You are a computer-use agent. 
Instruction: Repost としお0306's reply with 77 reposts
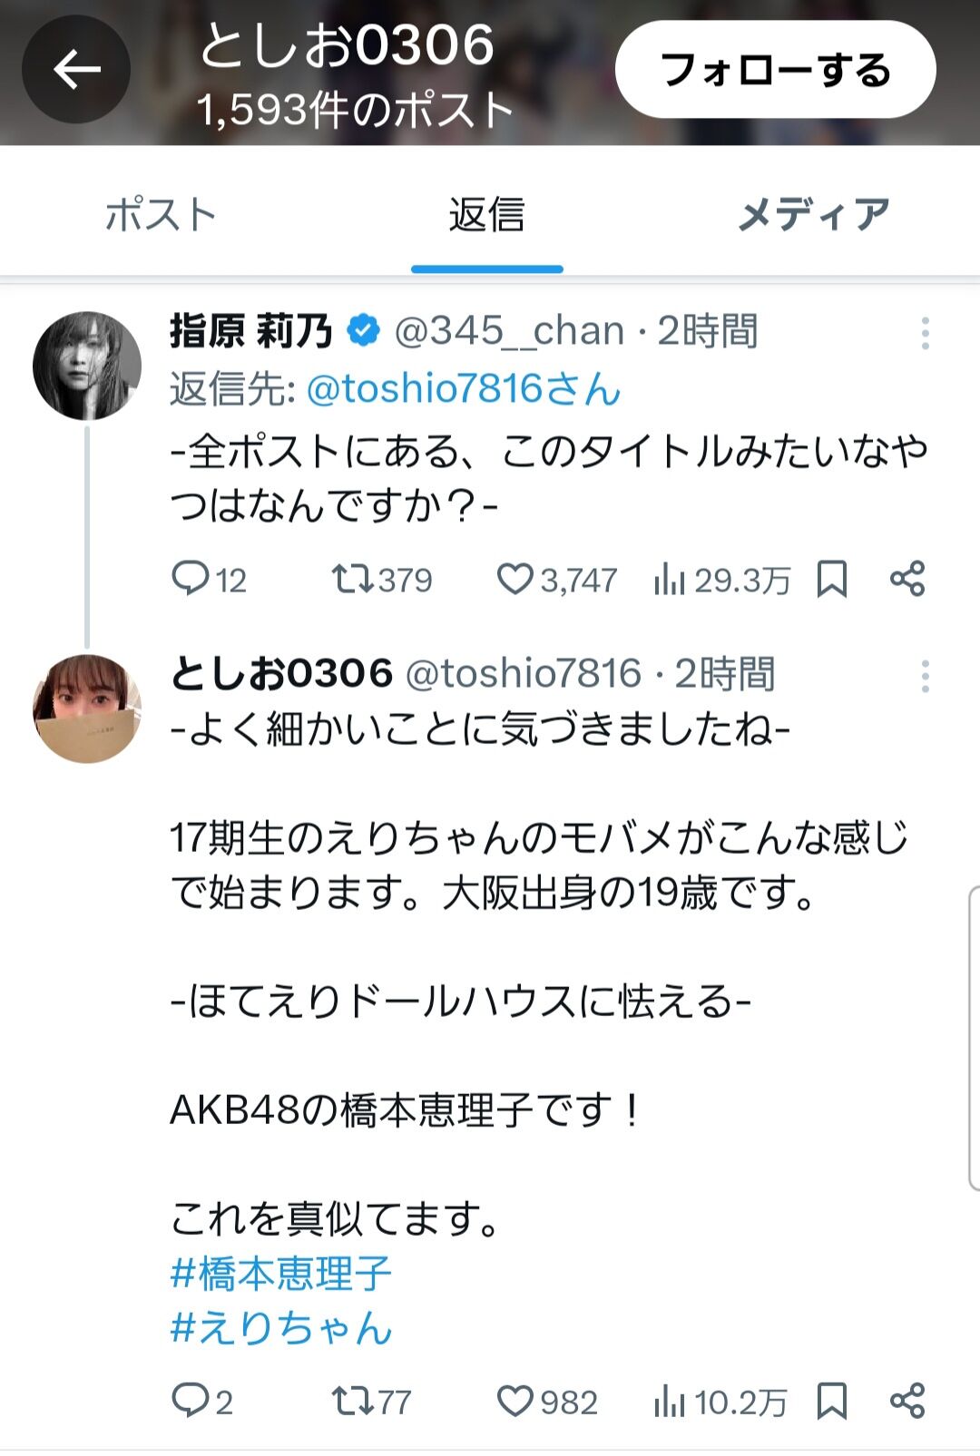point(351,1402)
